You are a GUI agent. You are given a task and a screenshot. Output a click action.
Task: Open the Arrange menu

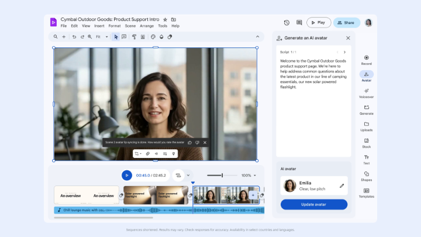(147, 26)
